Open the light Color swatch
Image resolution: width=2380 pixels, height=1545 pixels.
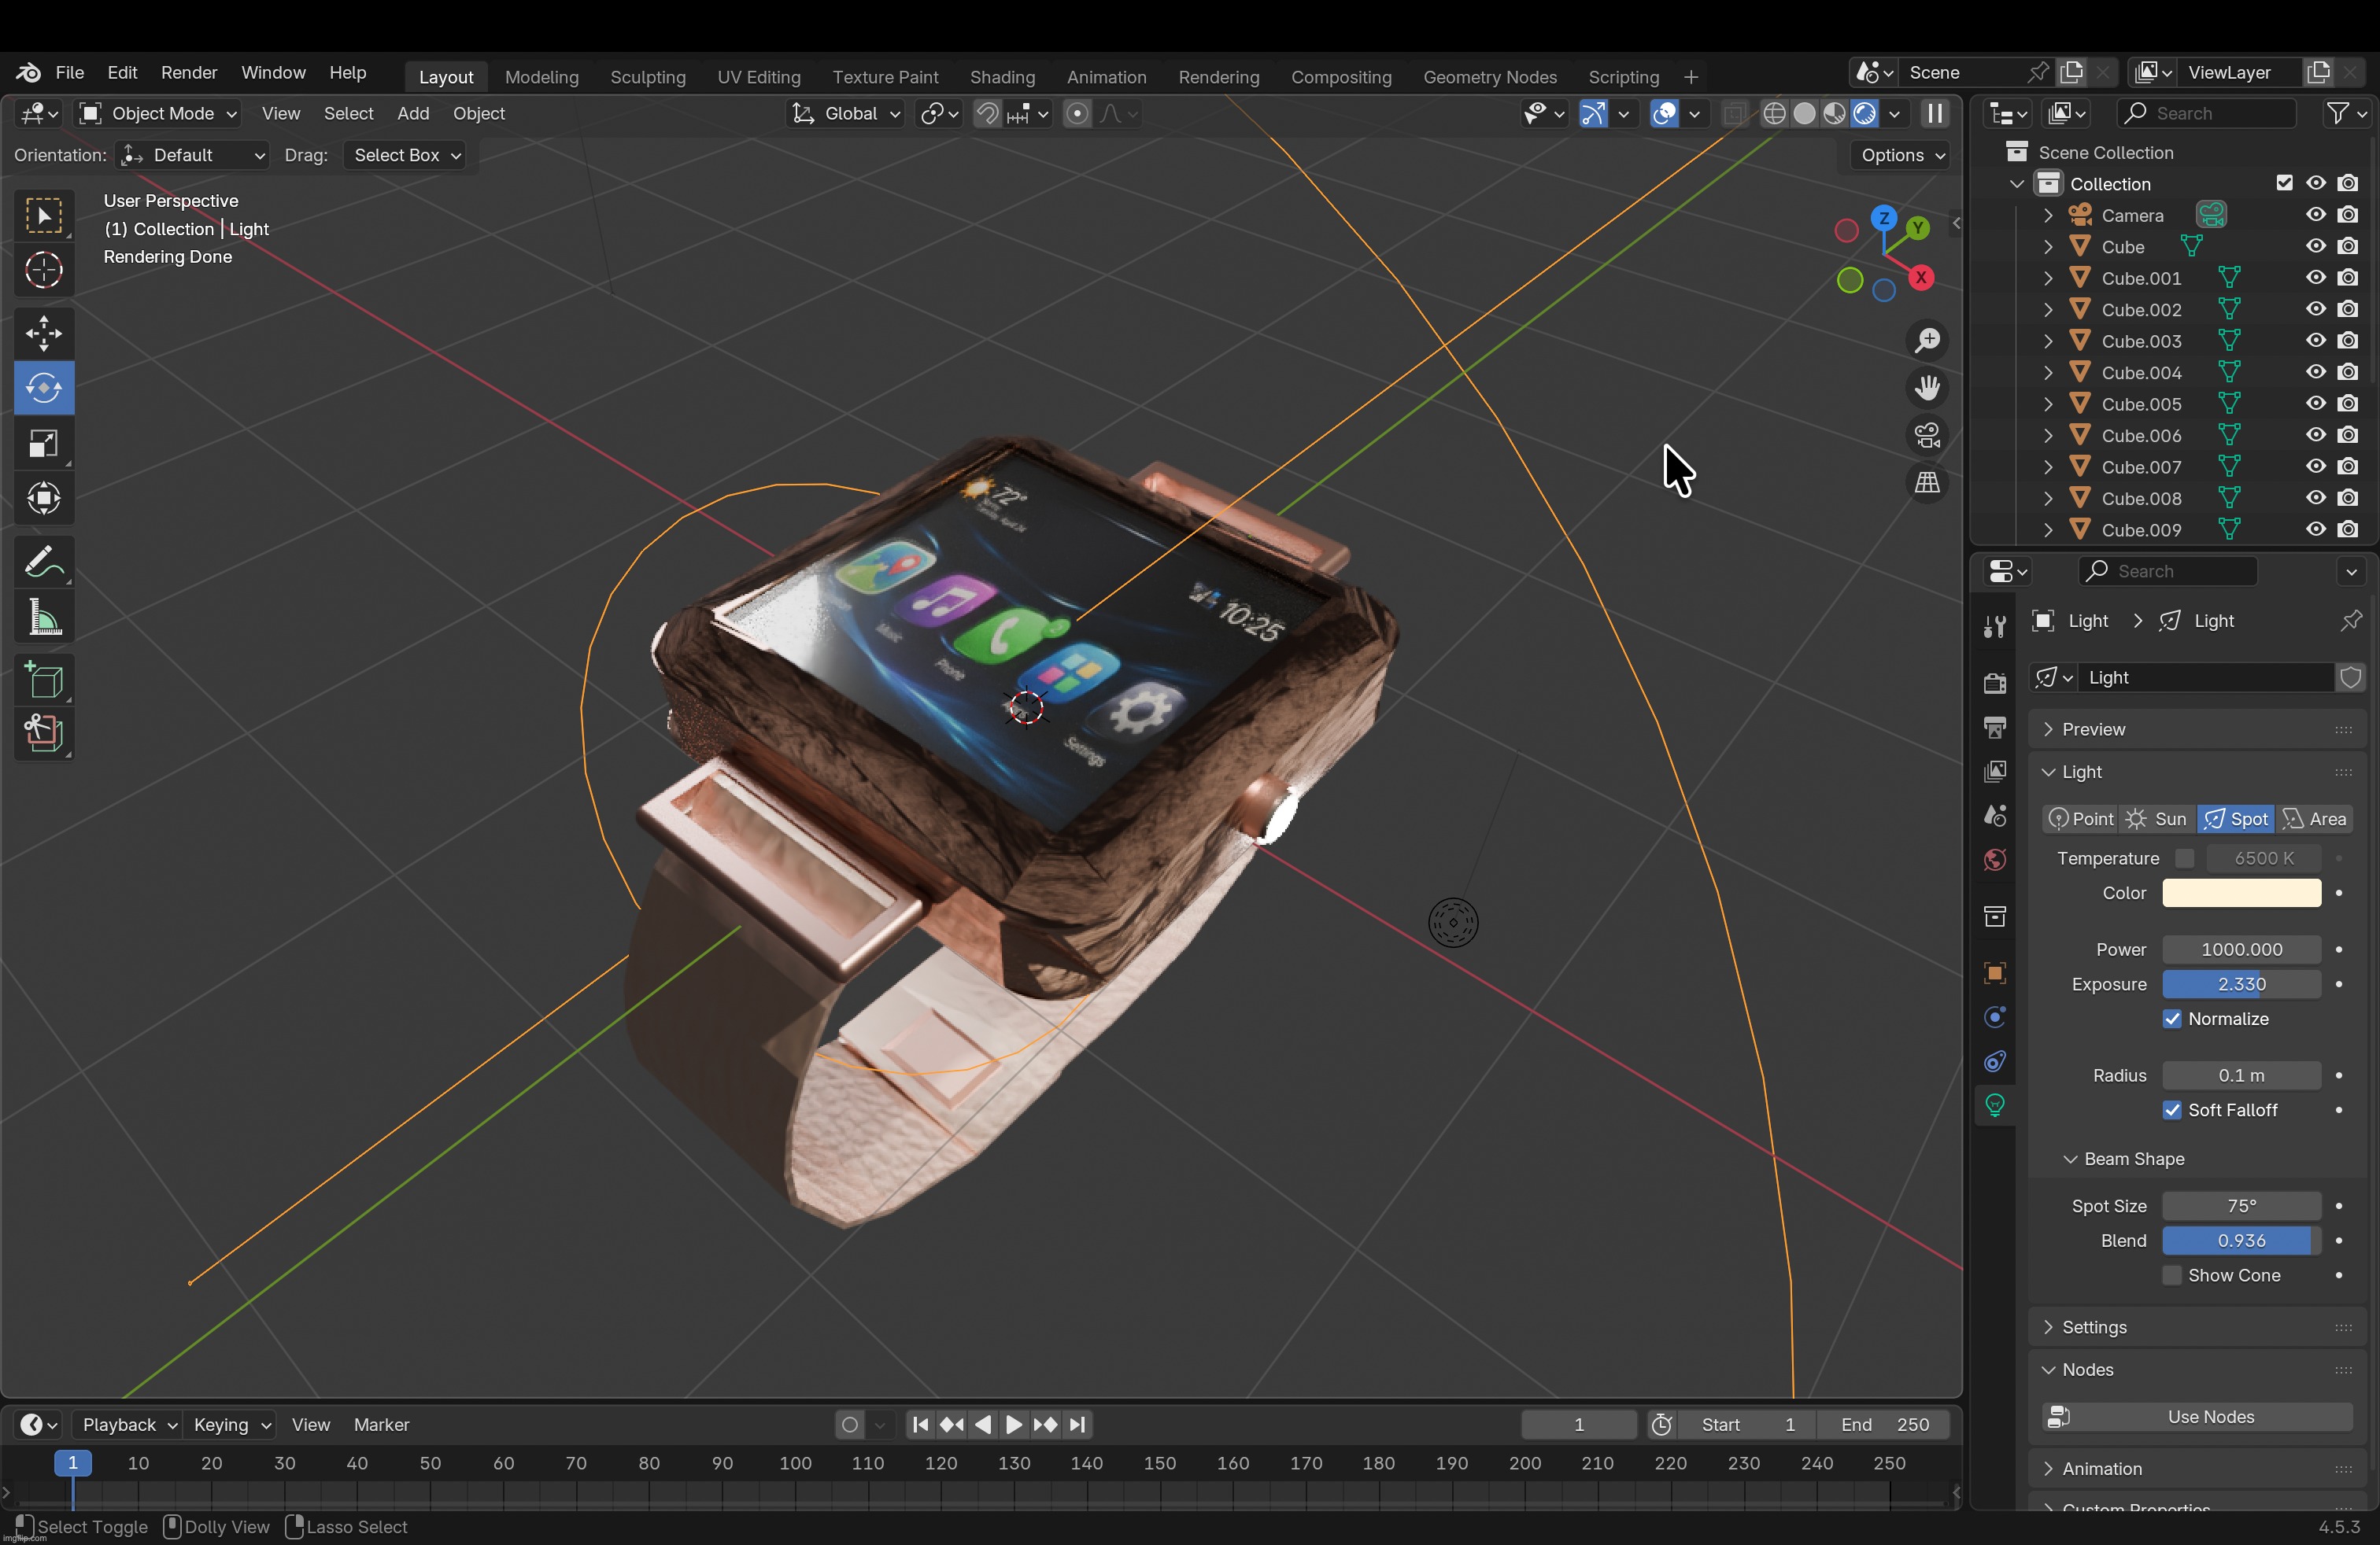click(x=2241, y=892)
